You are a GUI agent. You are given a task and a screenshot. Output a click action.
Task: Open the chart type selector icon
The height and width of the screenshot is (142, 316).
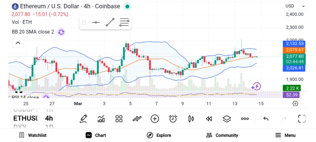pyautogui.click(x=101, y=119)
